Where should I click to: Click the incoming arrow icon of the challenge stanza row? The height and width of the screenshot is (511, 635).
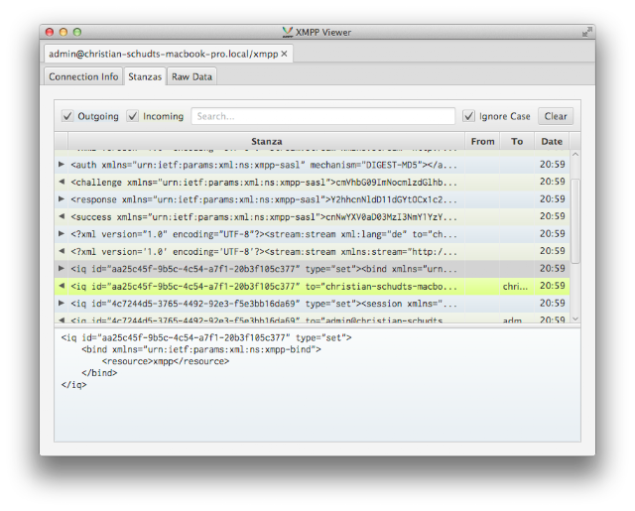(x=62, y=182)
